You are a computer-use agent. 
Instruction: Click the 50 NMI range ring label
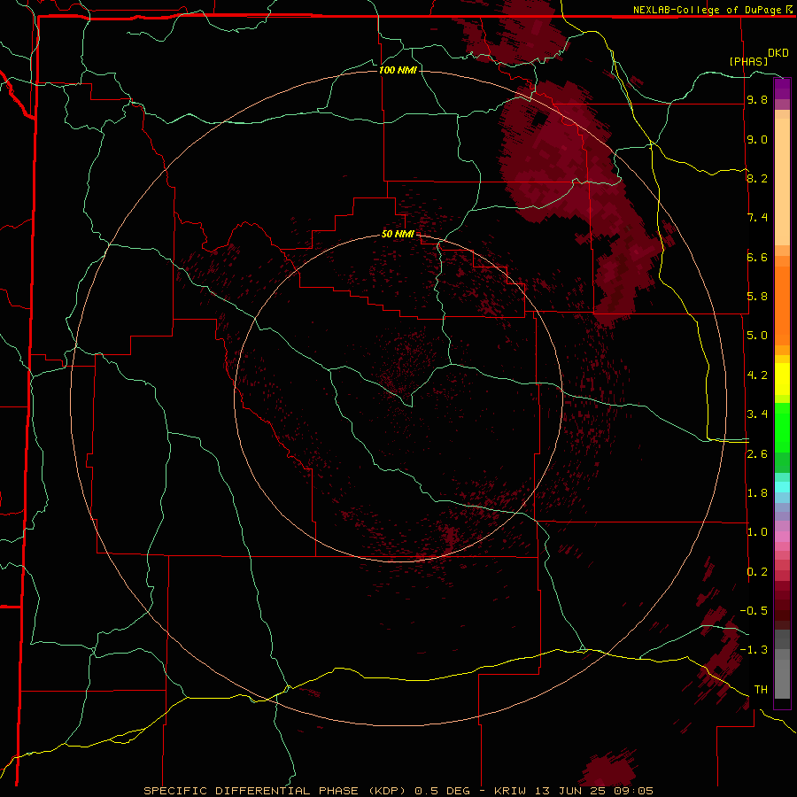click(398, 234)
